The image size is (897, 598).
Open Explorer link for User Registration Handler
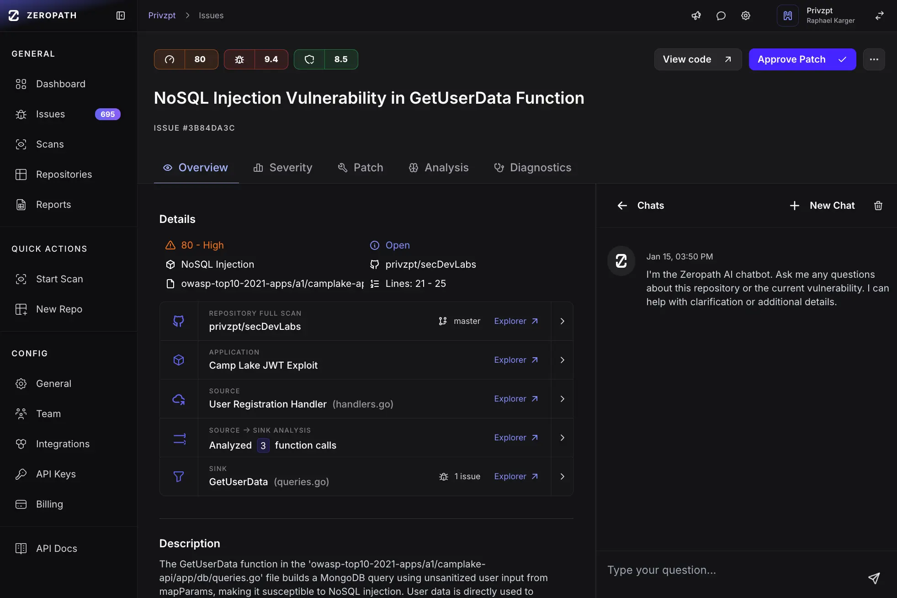pyautogui.click(x=515, y=399)
